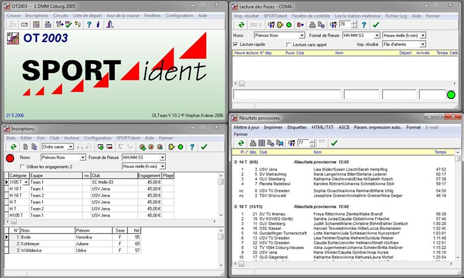Open the Fichier Log menu
The height and width of the screenshot is (278, 464).
pos(396,16)
